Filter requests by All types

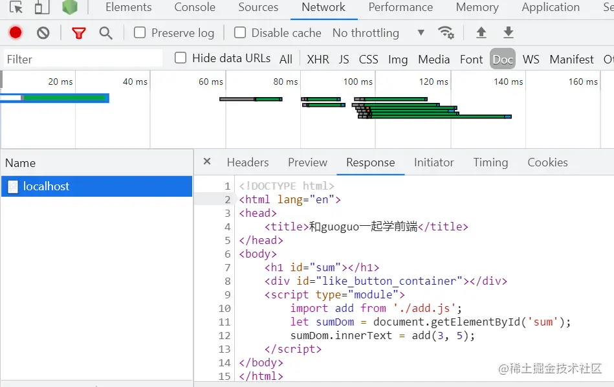coord(286,59)
